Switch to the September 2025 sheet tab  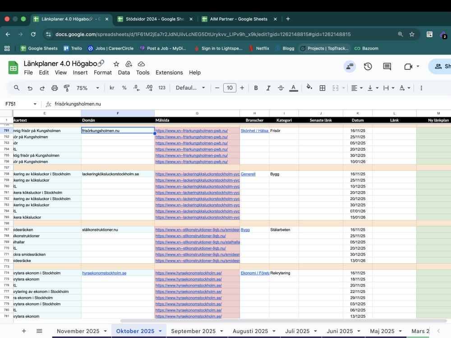[193, 331]
